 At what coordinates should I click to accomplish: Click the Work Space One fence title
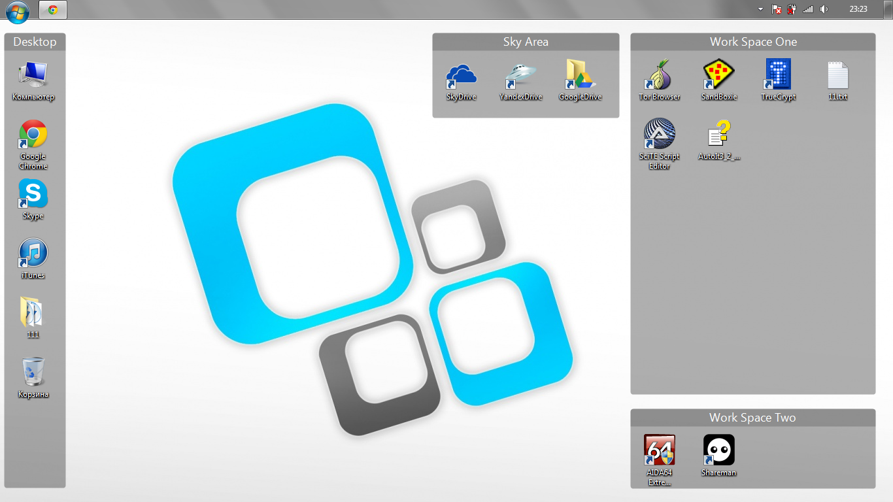tap(753, 42)
